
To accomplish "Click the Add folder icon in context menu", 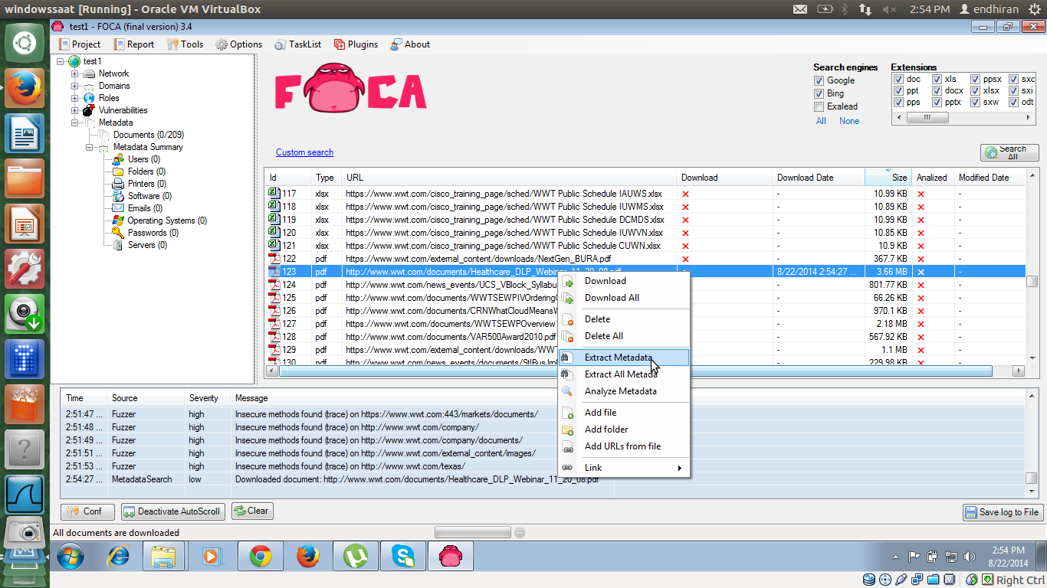I will click(567, 430).
